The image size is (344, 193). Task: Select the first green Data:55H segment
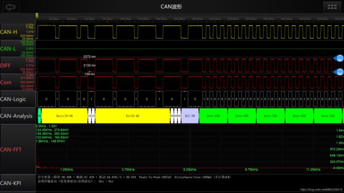[x=213, y=116]
